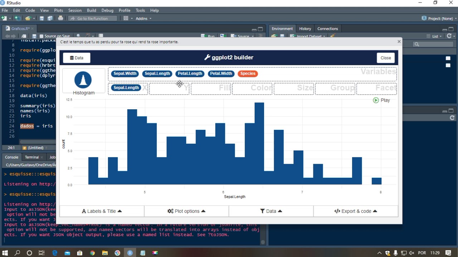Open the Edit menu
This screenshot has width=458, height=257.
(x=16, y=10)
